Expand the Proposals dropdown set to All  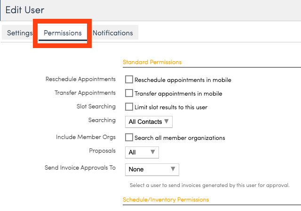pos(142,152)
